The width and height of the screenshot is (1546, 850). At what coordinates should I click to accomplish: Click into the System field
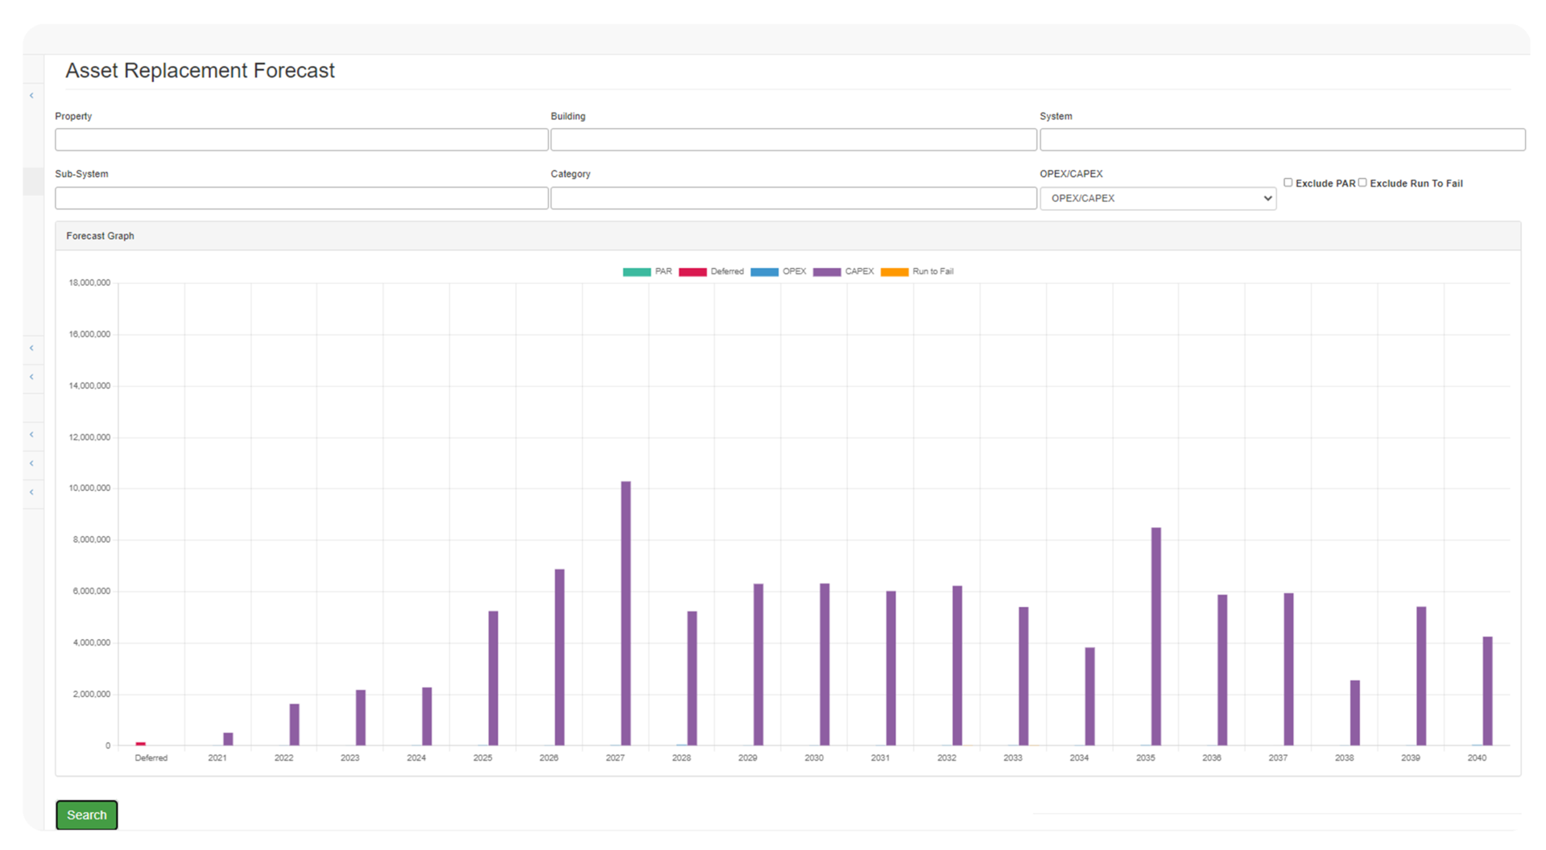[x=1283, y=140]
